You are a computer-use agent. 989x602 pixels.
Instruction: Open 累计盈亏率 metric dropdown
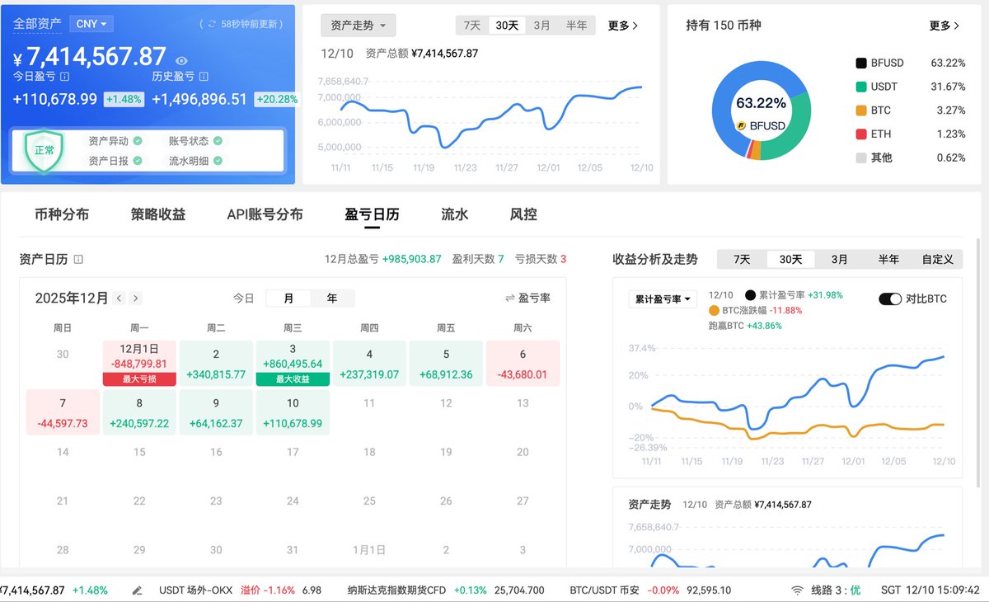point(663,299)
